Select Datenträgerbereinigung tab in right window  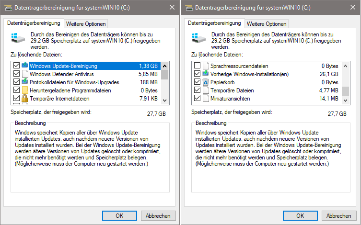tap(214, 23)
